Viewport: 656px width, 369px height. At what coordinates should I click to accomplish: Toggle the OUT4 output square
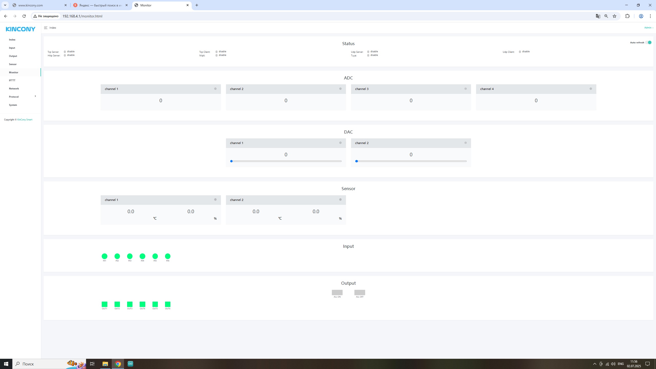pos(142,304)
